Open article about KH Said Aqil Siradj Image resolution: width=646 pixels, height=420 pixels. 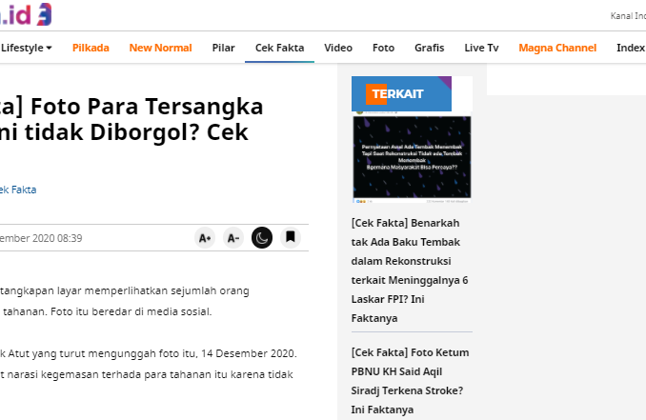[411, 381]
